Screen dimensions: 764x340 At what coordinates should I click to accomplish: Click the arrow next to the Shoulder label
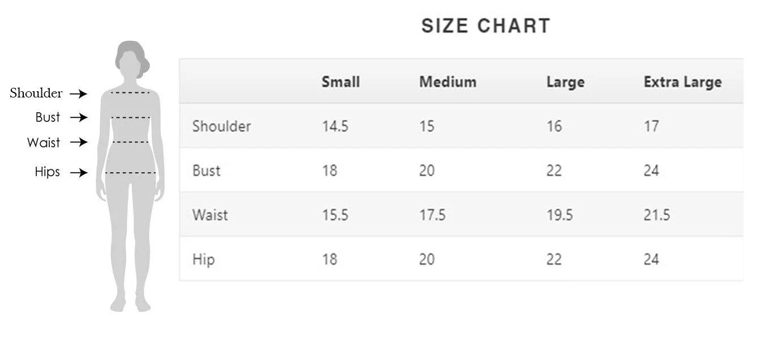pos(79,93)
